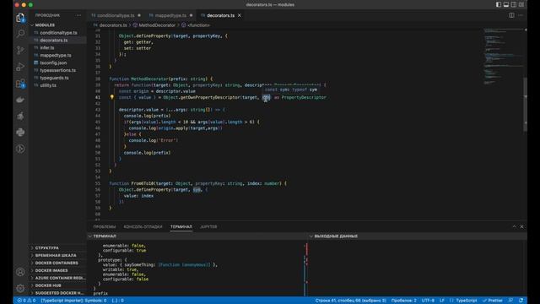Screen dimensions: 540x304
Task: Close the bottom panel with X
Action: point(521,226)
